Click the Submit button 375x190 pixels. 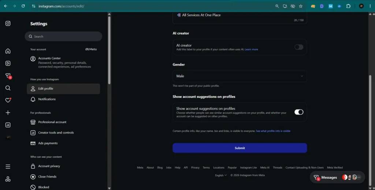[240, 148]
